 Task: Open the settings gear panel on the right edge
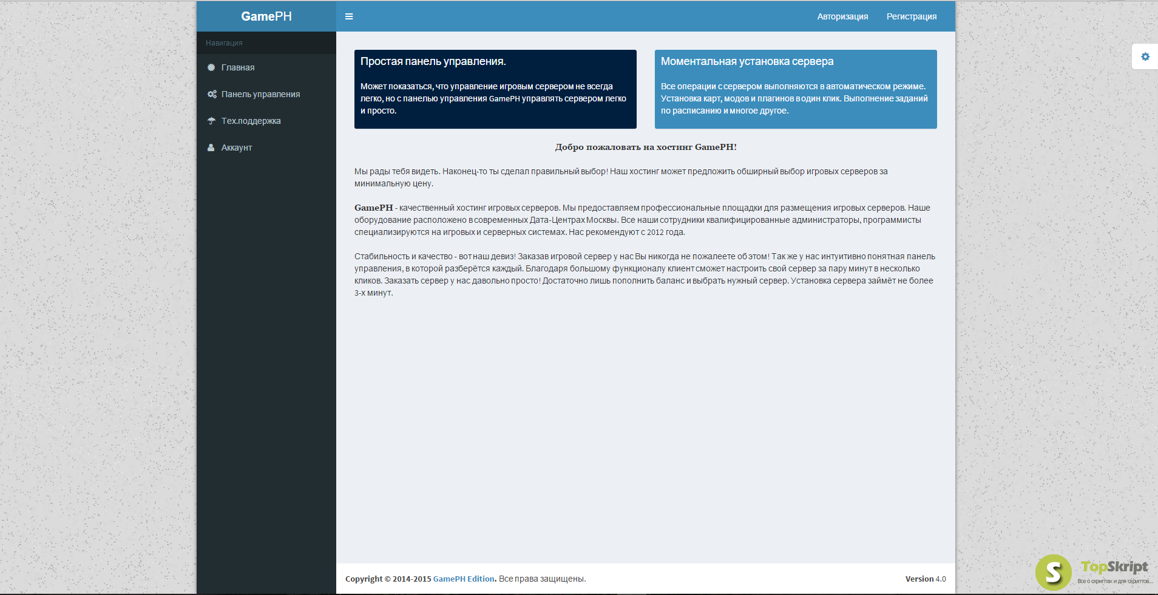(x=1145, y=56)
